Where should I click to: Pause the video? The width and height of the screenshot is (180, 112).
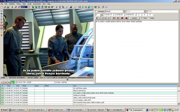click(9, 82)
